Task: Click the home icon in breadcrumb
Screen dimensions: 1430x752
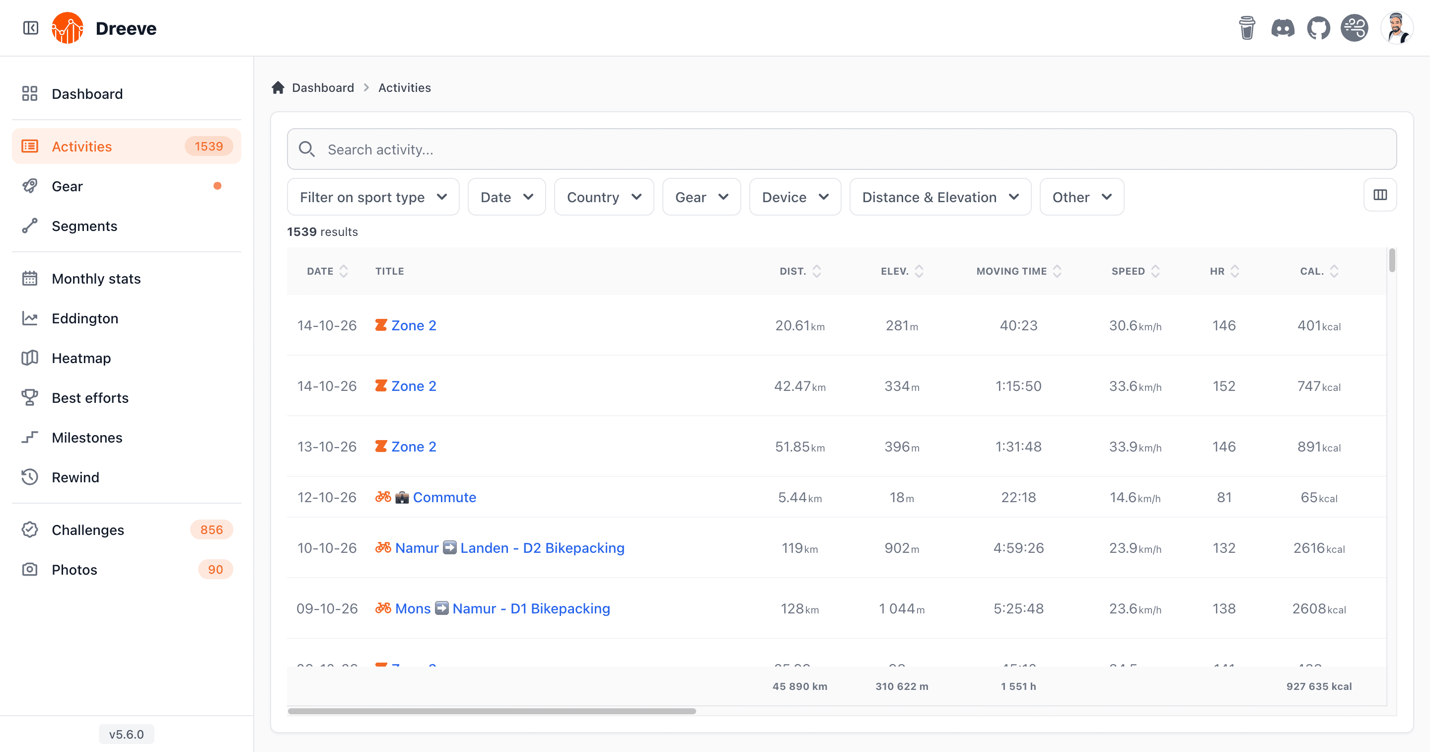Action: pos(278,88)
